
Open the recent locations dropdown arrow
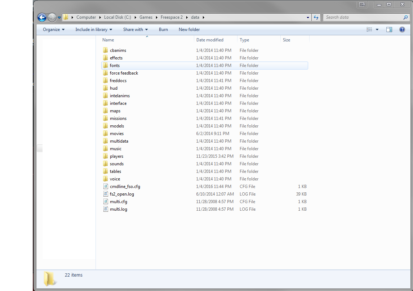point(59,18)
